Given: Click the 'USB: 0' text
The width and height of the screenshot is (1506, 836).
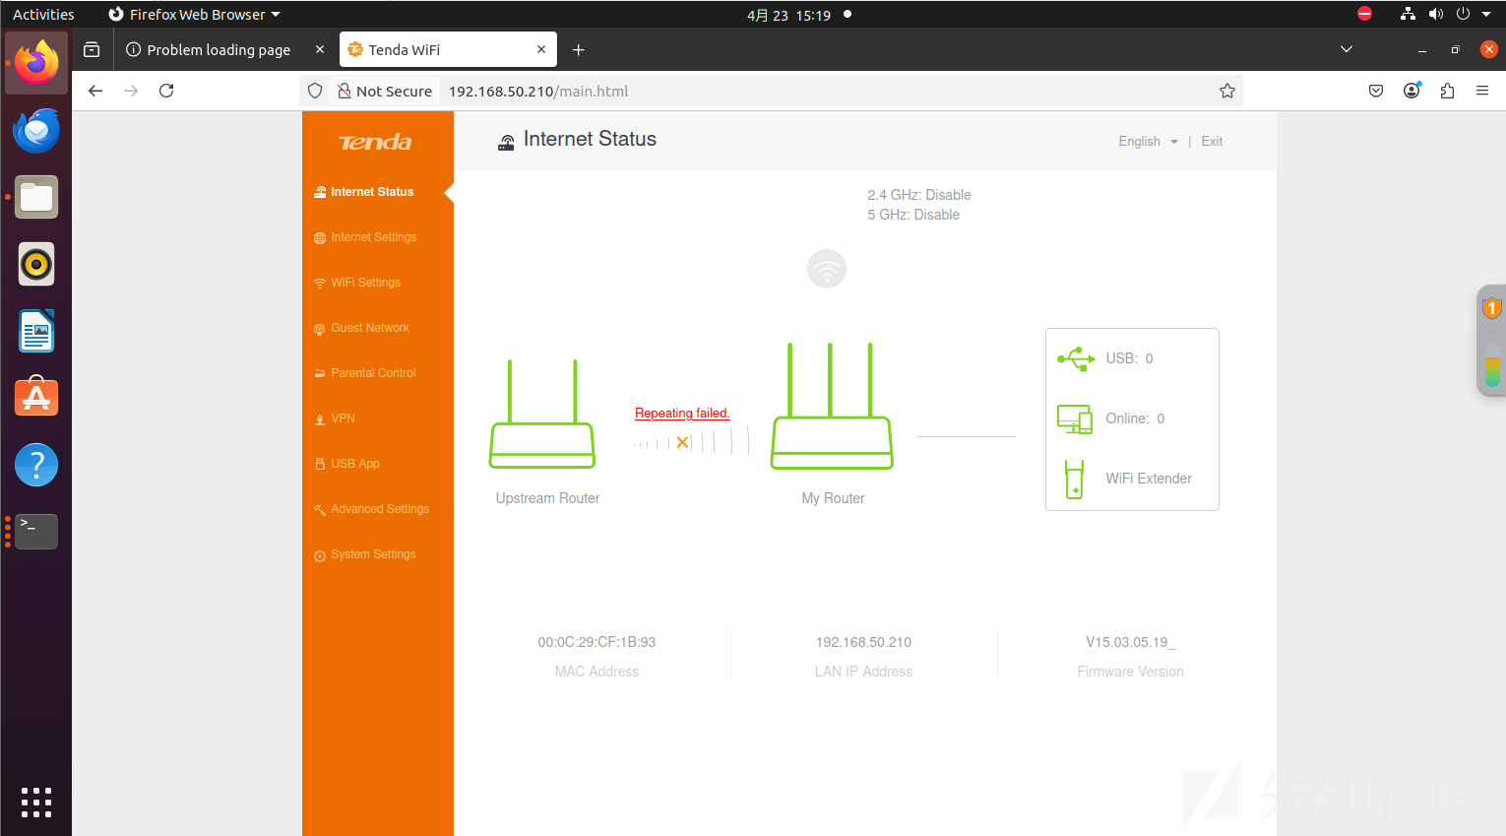Looking at the screenshot, I should pyautogui.click(x=1129, y=358).
